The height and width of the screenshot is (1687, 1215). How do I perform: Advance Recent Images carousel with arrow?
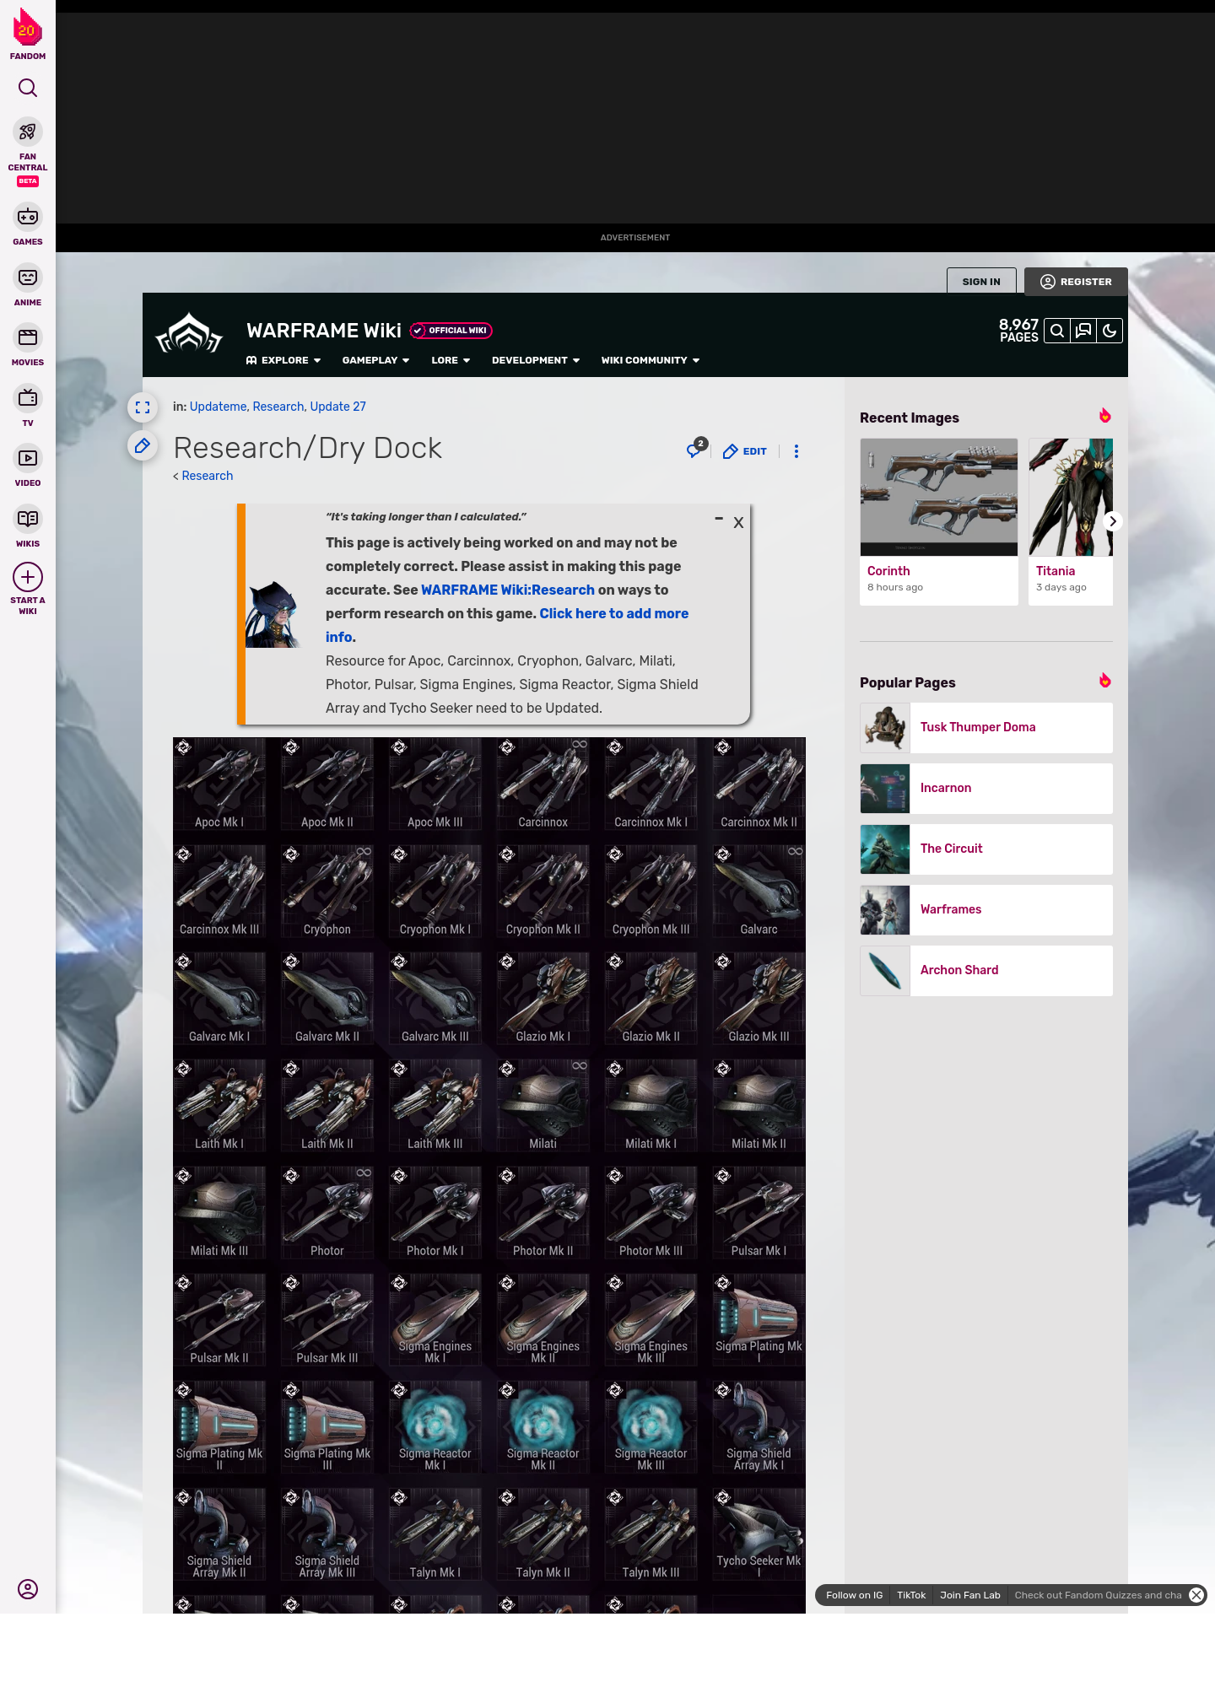tap(1113, 521)
